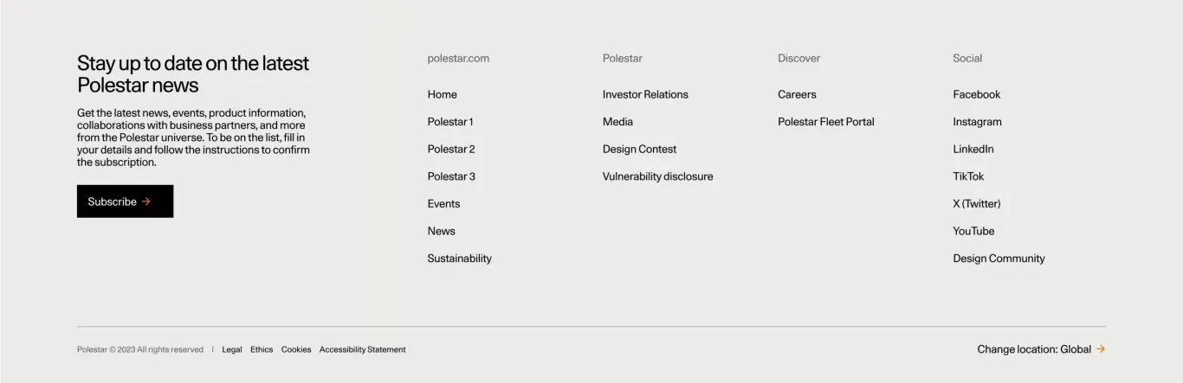Click the Social column heading
The width and height of the screenshot is (1183, 383).
(967, 58)
